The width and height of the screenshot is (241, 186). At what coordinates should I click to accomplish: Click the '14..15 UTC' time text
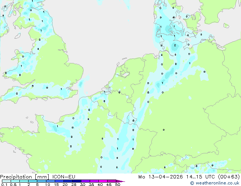[200, 177]
